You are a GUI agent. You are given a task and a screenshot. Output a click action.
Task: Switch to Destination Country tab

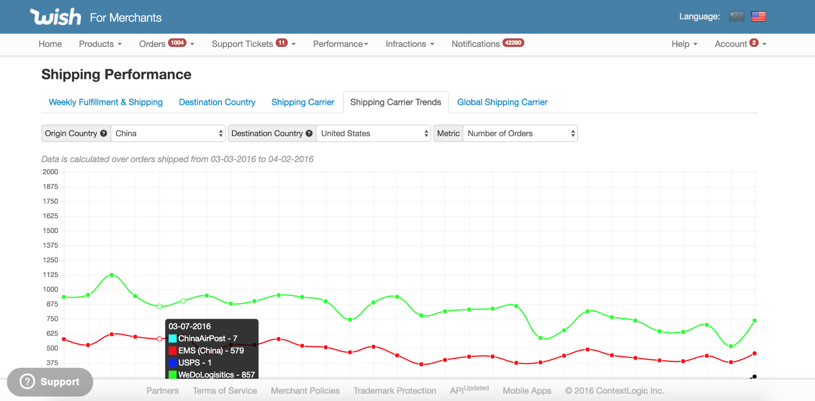click(x=217, y=102)
